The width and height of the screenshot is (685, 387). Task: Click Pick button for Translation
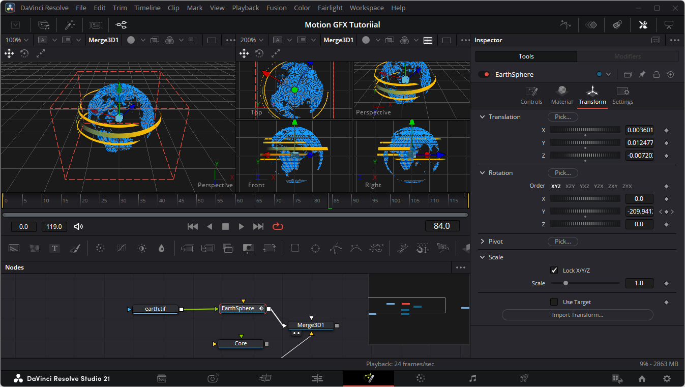(x=562, y=117)
